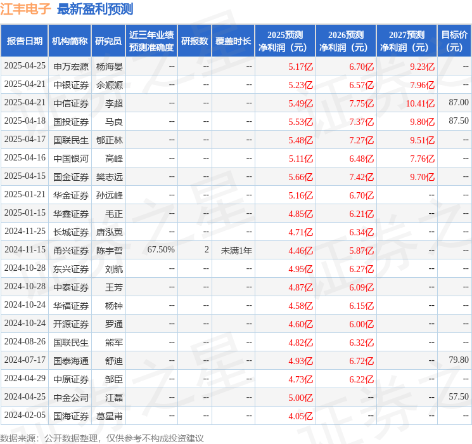
Task: Click institution 华福证券
Action: [71, 306]
